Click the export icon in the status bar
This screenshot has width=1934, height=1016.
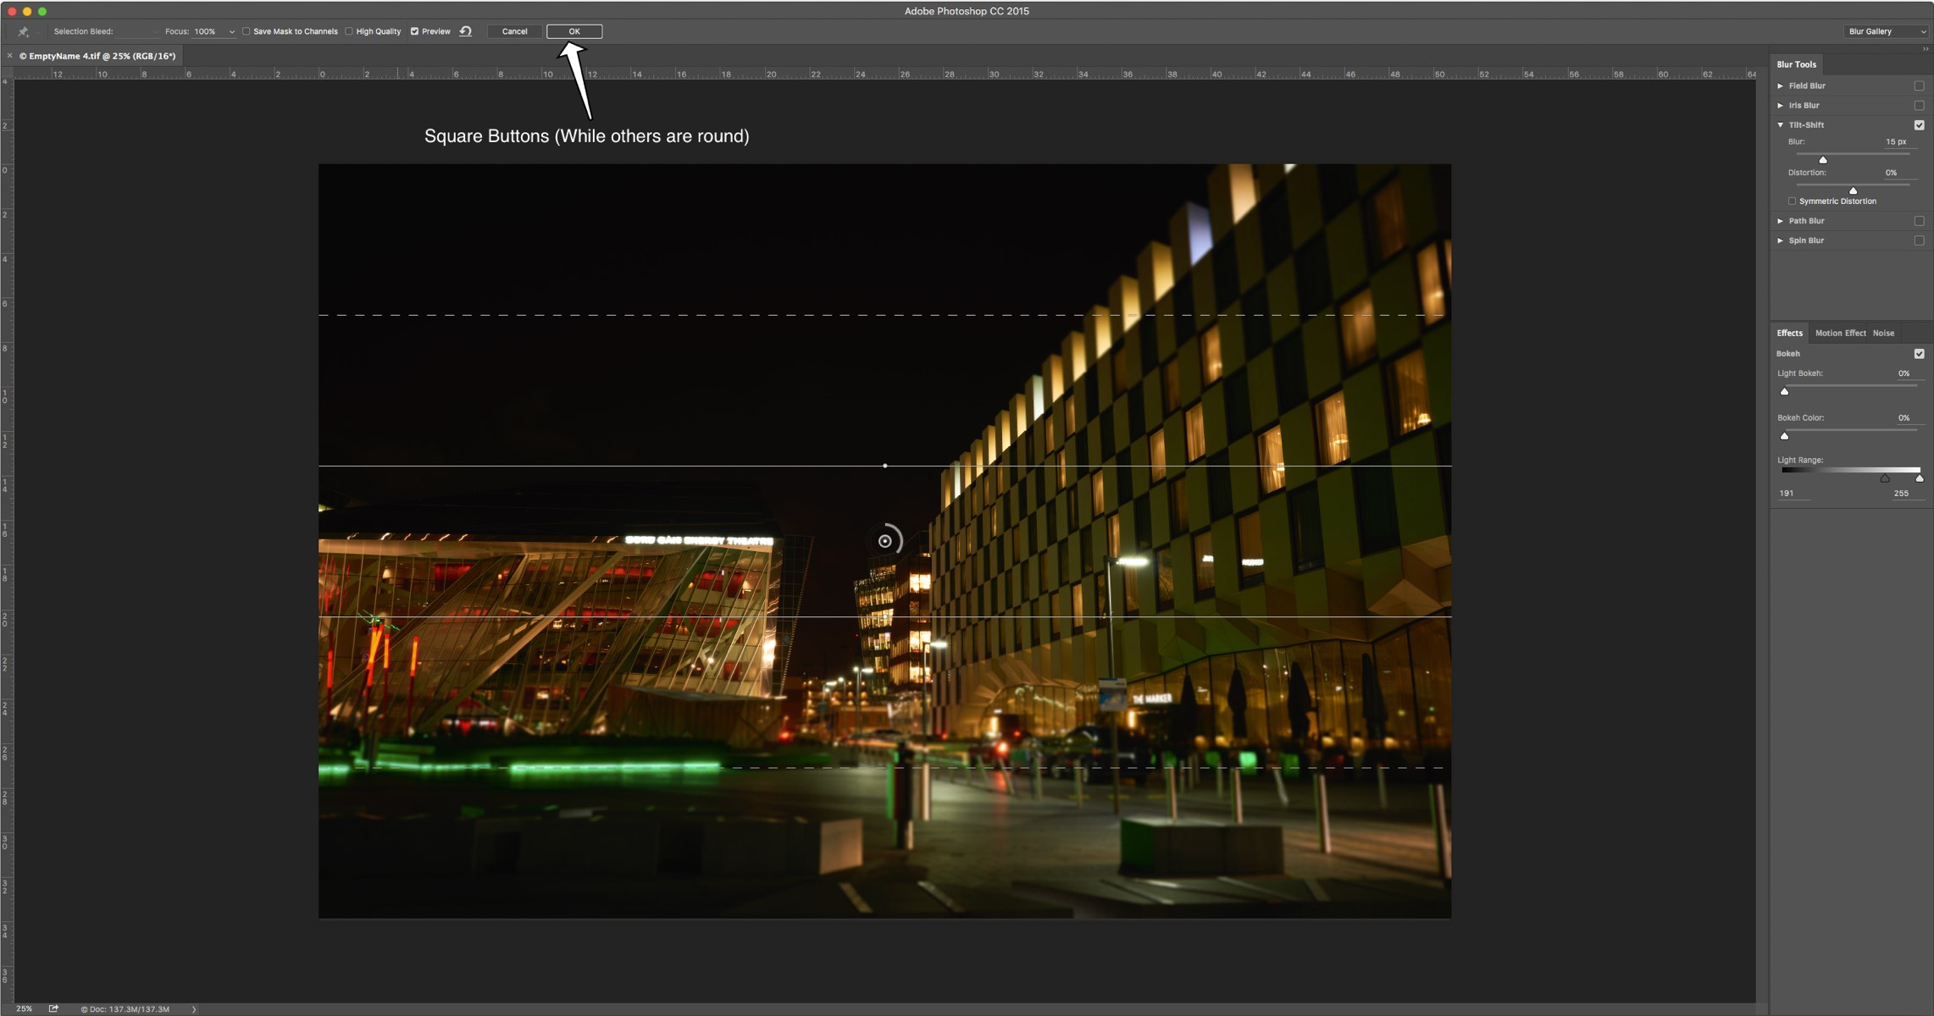[53, 1008]
